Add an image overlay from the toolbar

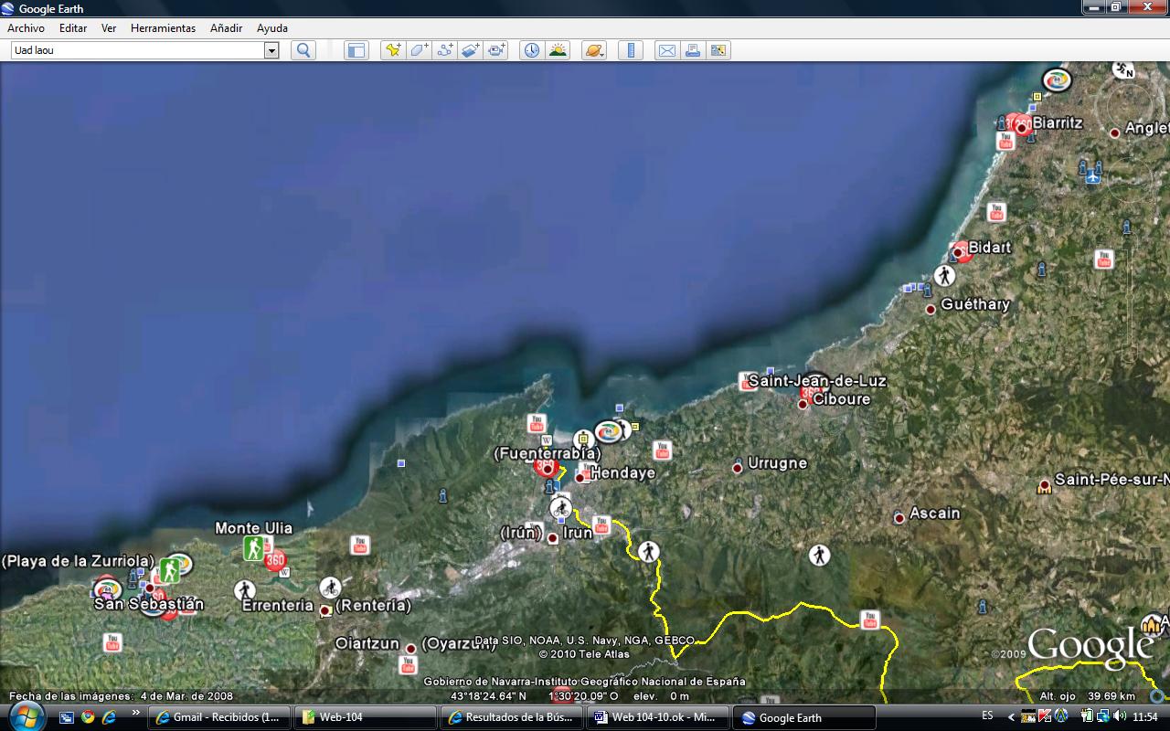(x=471, y=50)
